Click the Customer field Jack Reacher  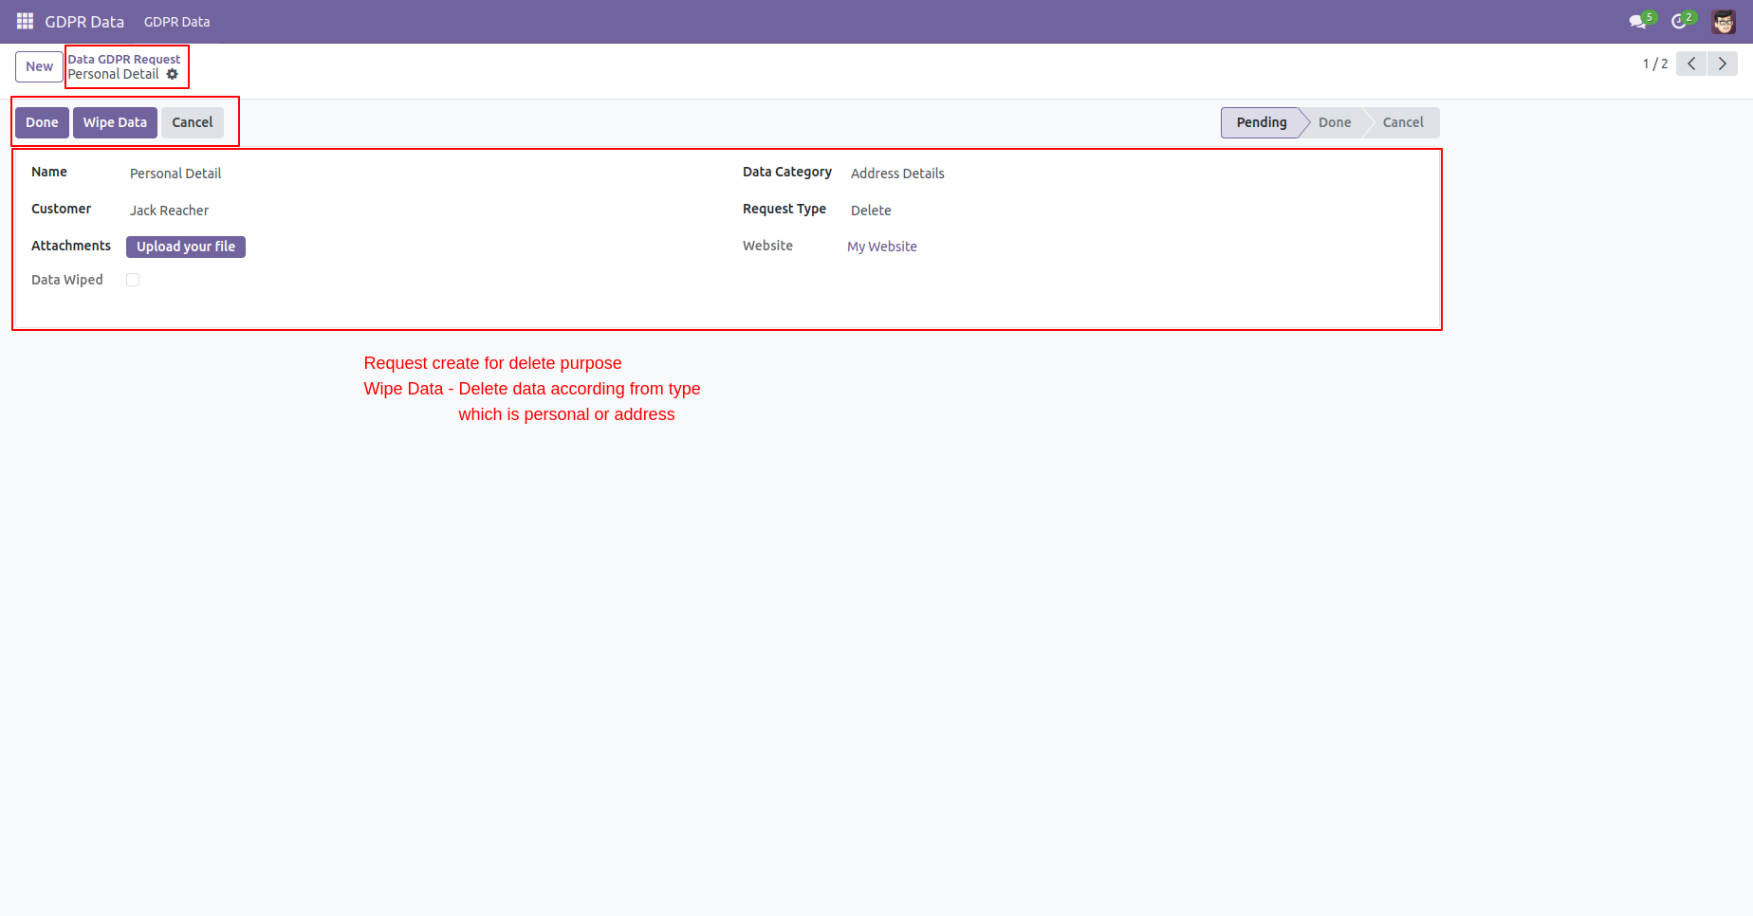pyautogui.click(x=169, y=211)
